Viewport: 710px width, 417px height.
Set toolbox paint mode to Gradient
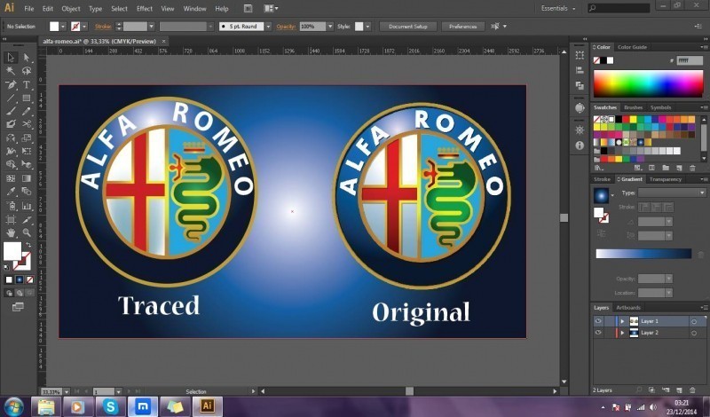click(x=19, y=279)
